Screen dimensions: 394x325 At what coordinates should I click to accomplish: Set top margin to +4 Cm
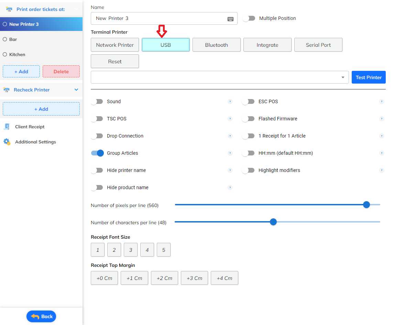225,278
